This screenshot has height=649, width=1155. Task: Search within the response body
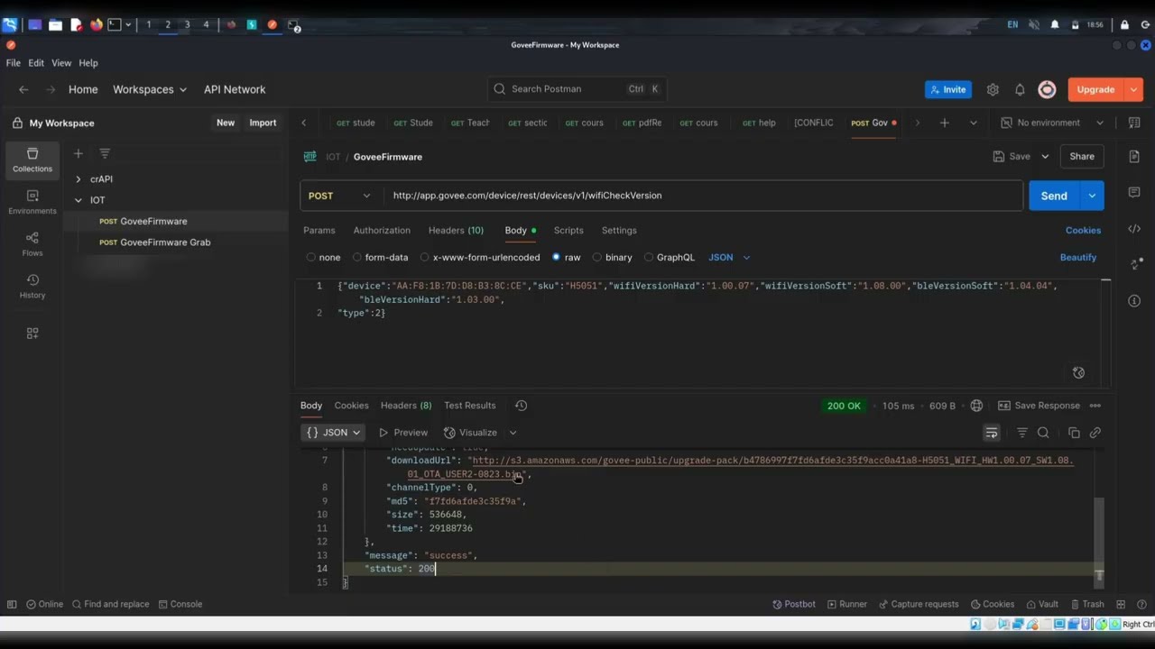coord(1043,433)
